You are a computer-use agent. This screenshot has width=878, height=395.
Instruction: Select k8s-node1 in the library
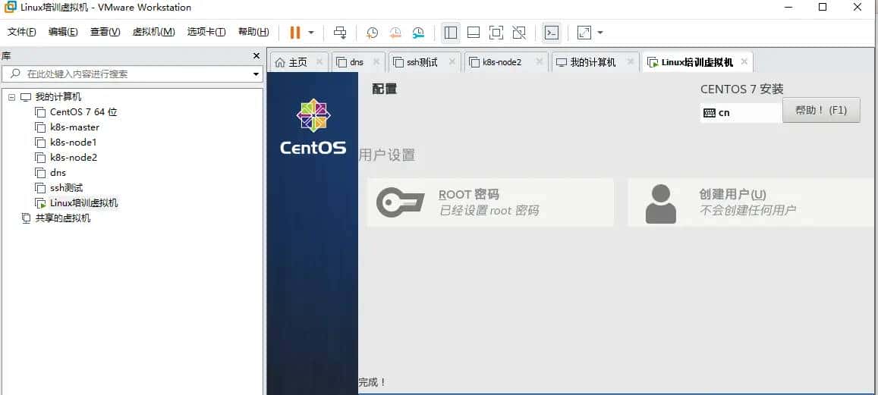(74, 142)
